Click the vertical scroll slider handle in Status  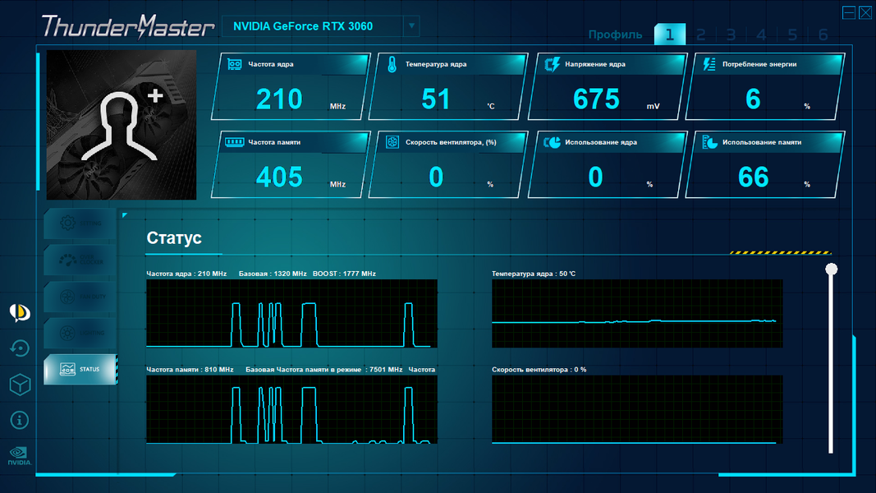pyautogui.click(x=832, y=270)
